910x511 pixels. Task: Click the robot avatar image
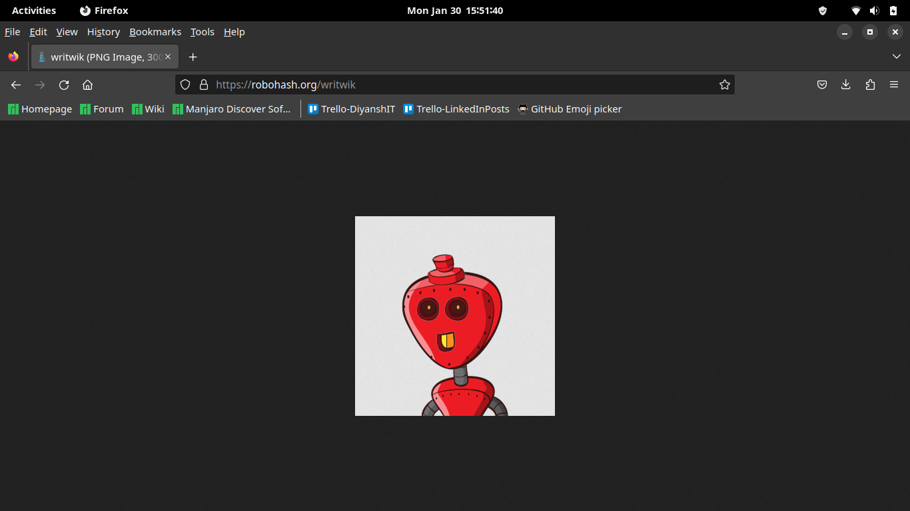pyautogui.click(x=454, y=316)
